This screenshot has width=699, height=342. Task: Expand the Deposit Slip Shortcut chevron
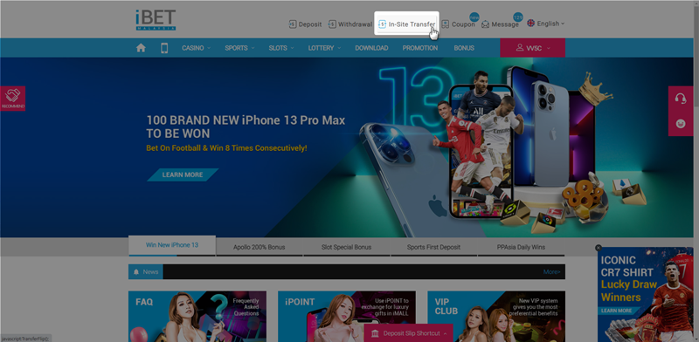tap(445, 333)
